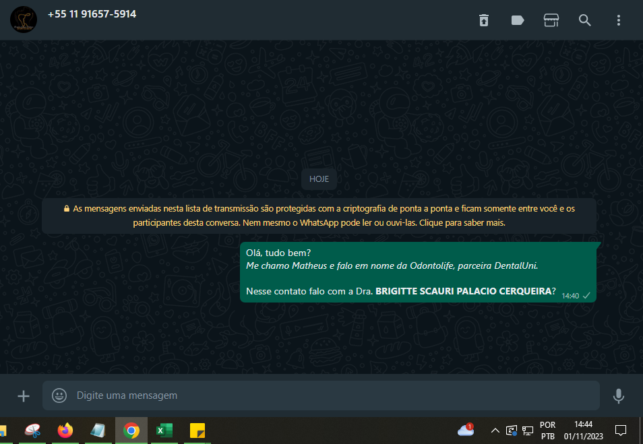The width and height of the screenshot is (643, 444).
Task: Open contact info for +55 11 91657-5914
Action: pyautogui.click(x=92, y=14)
